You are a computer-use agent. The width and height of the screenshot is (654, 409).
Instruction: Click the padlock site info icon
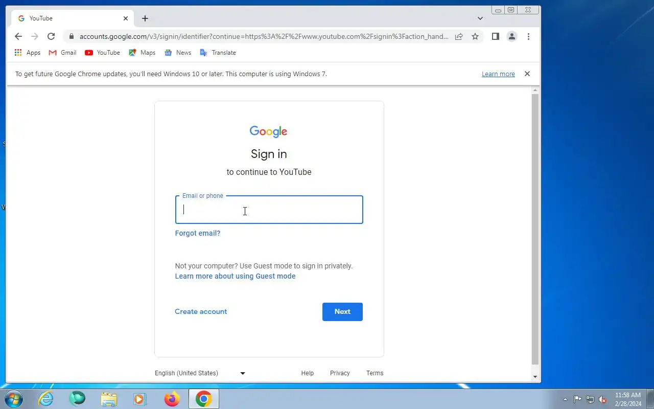pyautogui.click(x=71, y=36)
